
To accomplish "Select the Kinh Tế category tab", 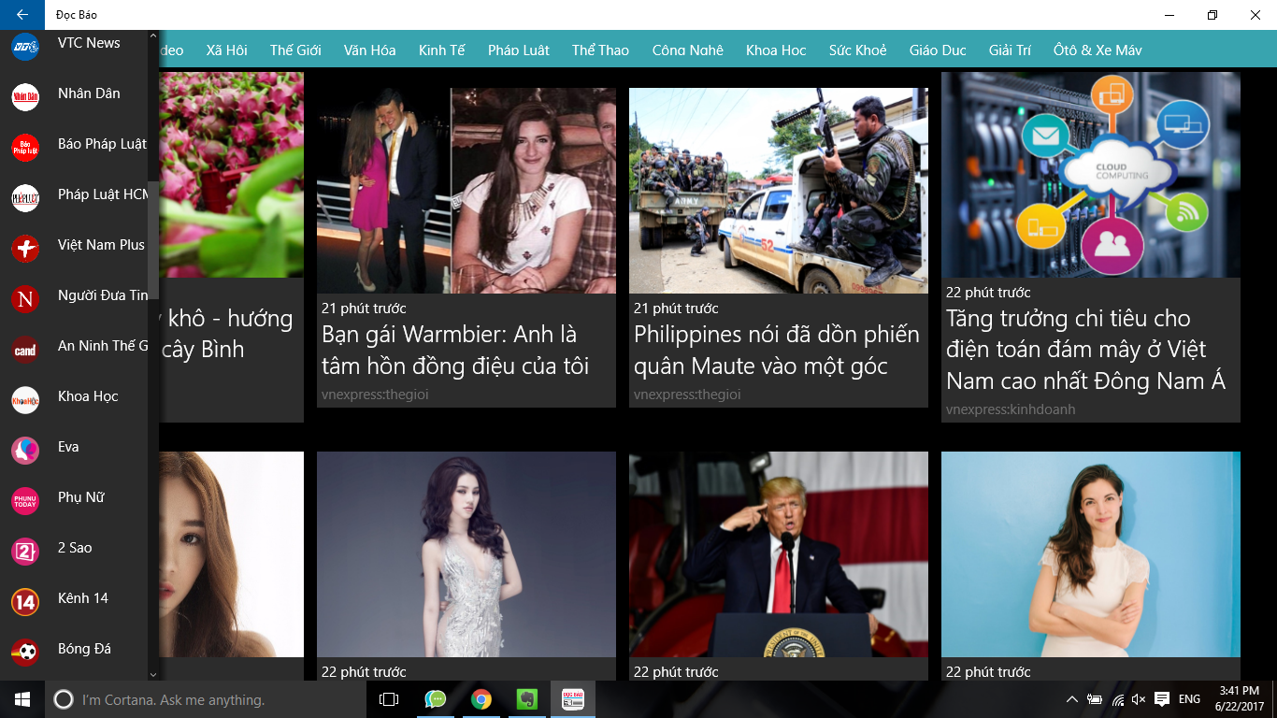I will pyautogui.click(x=441, y=50).
